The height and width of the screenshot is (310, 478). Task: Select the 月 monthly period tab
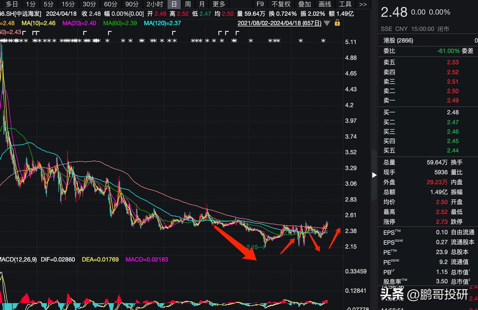(x=202, y=4)
